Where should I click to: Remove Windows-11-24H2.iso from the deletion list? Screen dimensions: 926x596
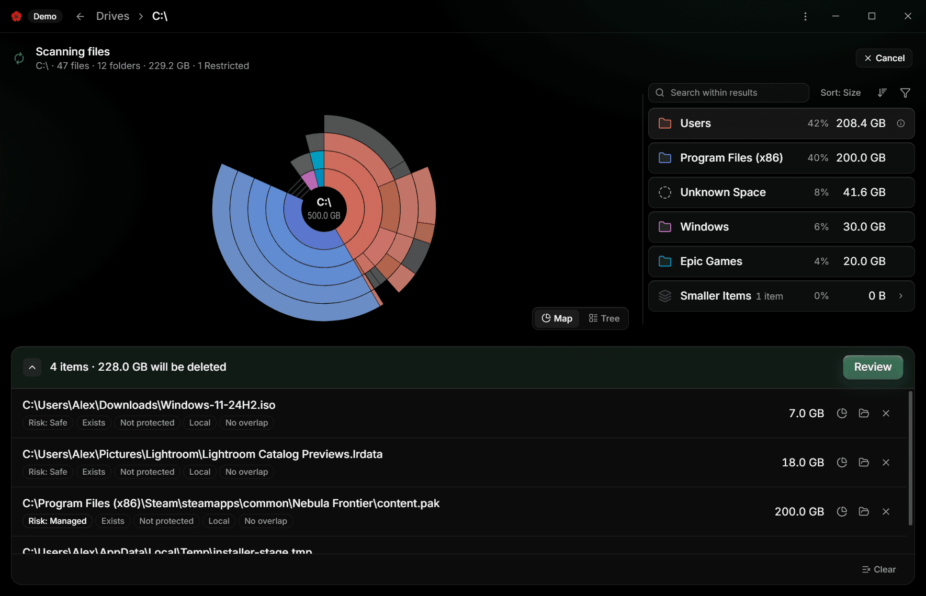coord(886,413)
